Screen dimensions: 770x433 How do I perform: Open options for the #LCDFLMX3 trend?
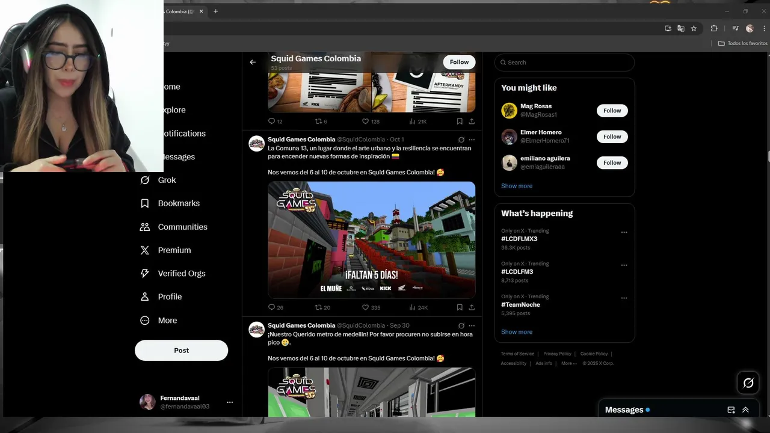coord(624,232)
